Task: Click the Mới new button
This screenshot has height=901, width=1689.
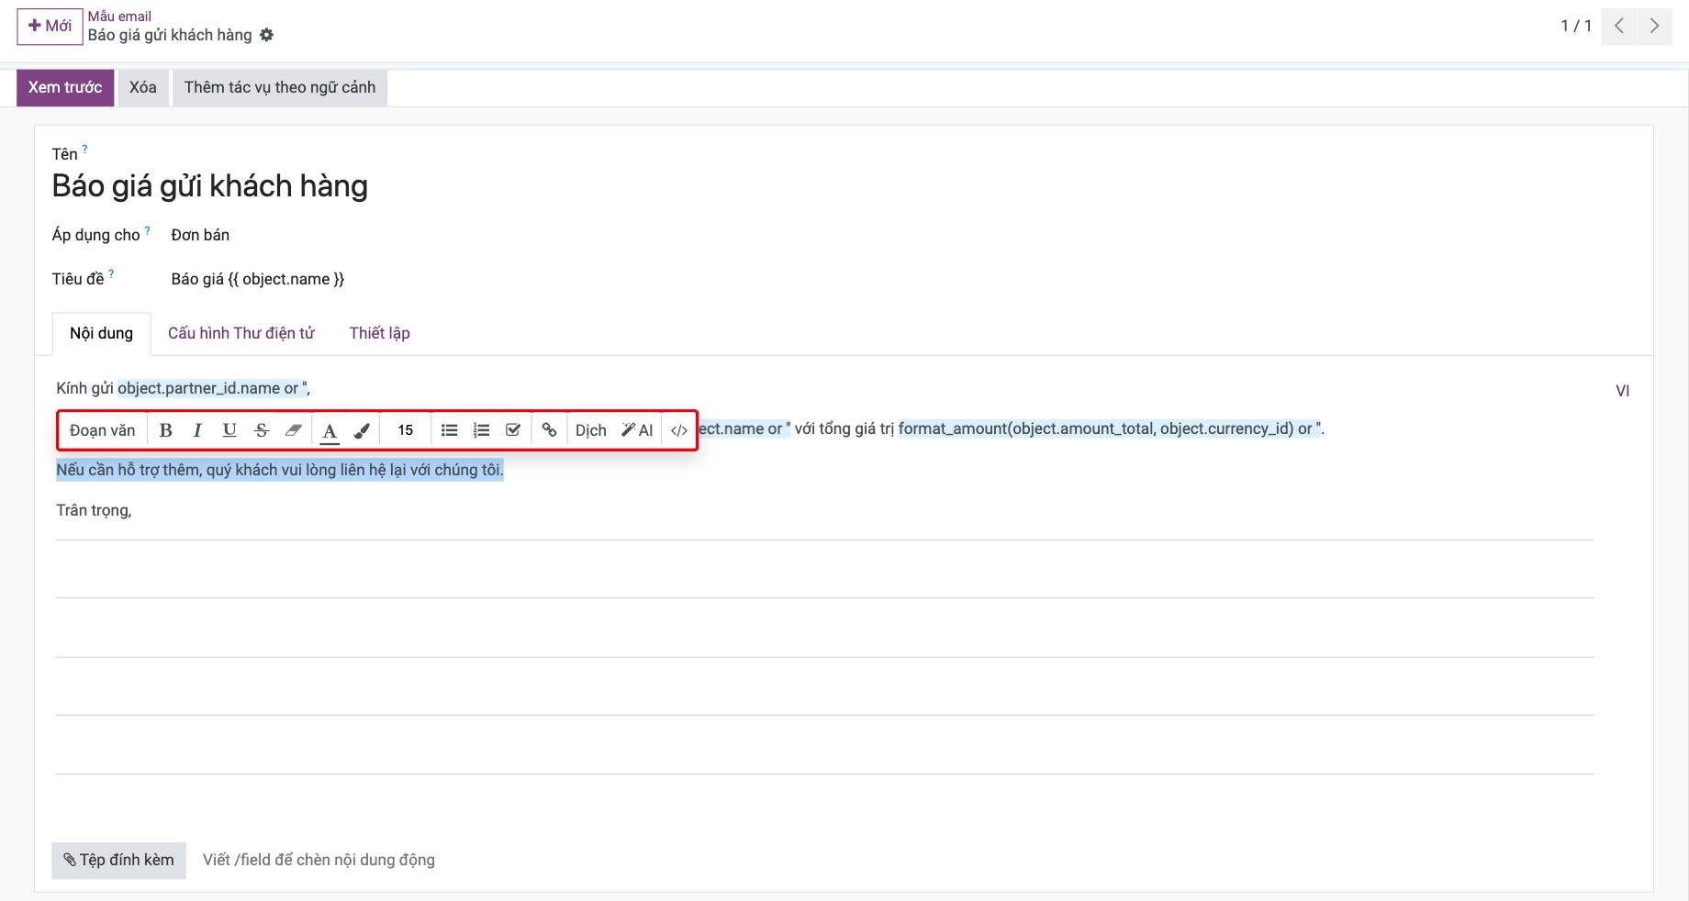Action: 50,26
